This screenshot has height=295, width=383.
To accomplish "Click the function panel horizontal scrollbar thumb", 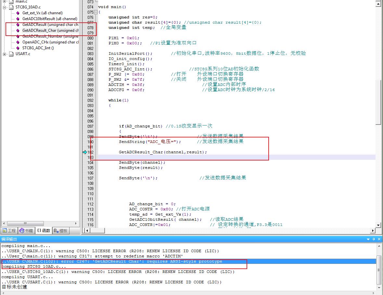I will [25, 223].
